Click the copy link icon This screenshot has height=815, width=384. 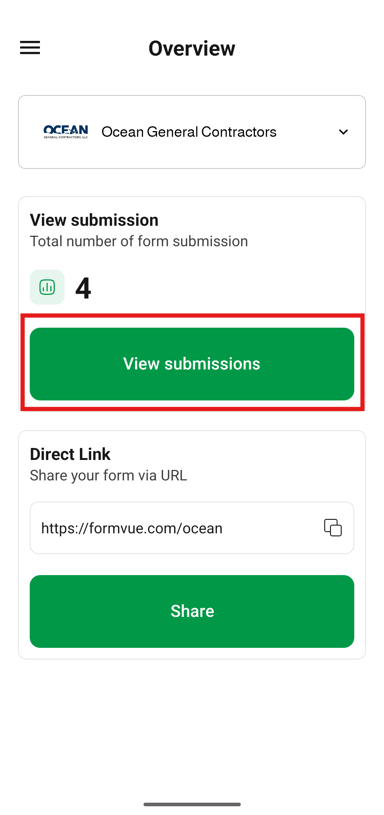click(333, 528)
